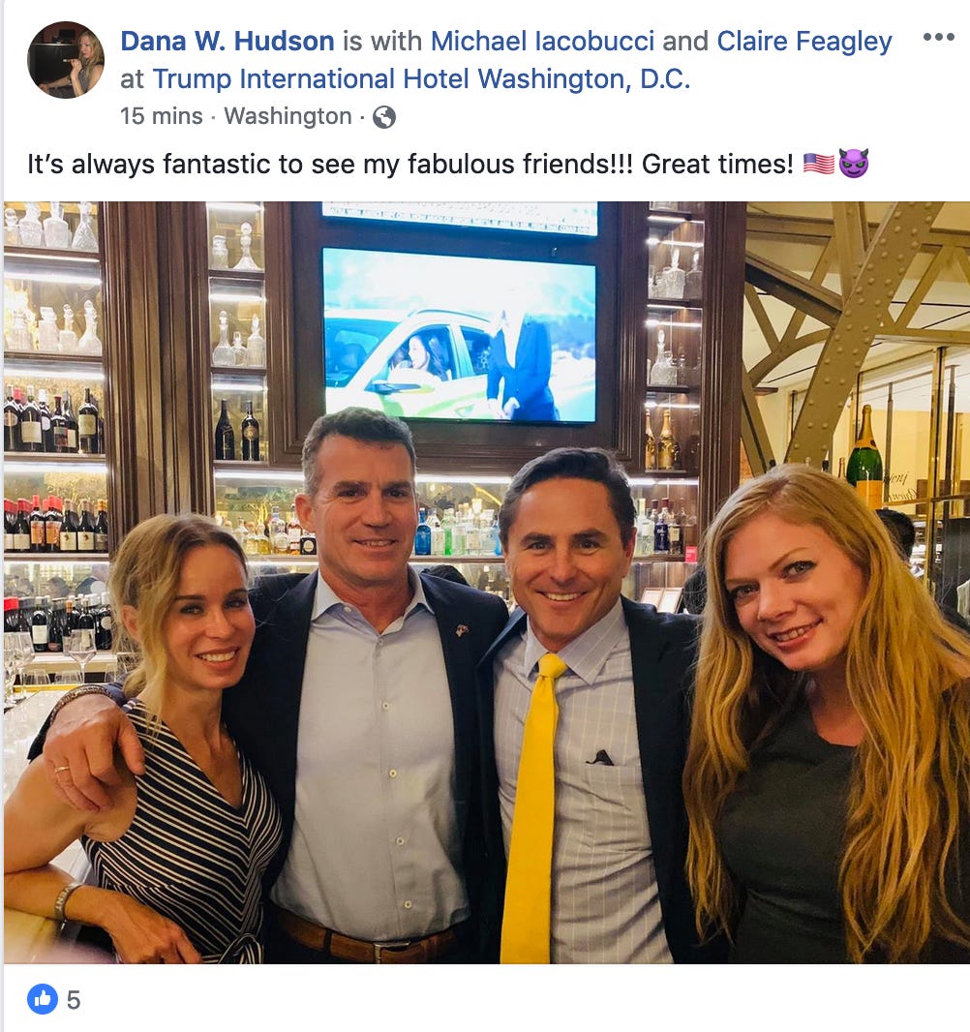This screenshot has width=970, height=1032.
Task: Open Dana W. Hudson's profile link
Action: 227,41
